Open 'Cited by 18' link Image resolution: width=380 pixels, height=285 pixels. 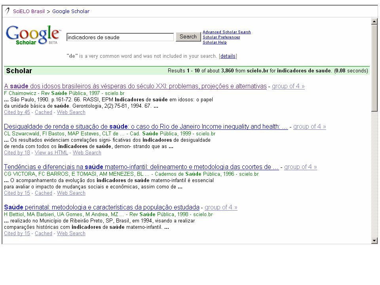(17, 153)
